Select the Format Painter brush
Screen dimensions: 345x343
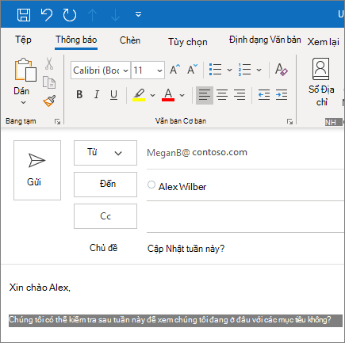[x=49, y=101]
